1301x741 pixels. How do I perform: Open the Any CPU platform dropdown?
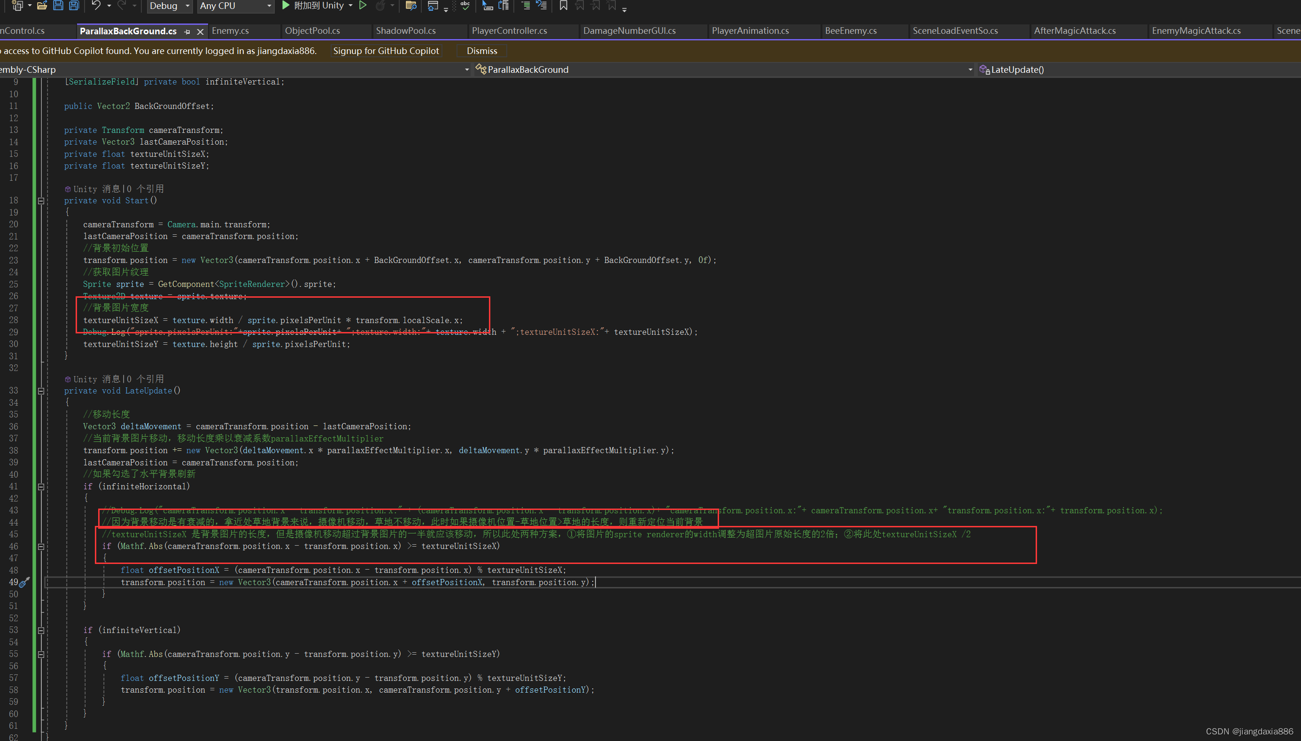pos(235,6)
